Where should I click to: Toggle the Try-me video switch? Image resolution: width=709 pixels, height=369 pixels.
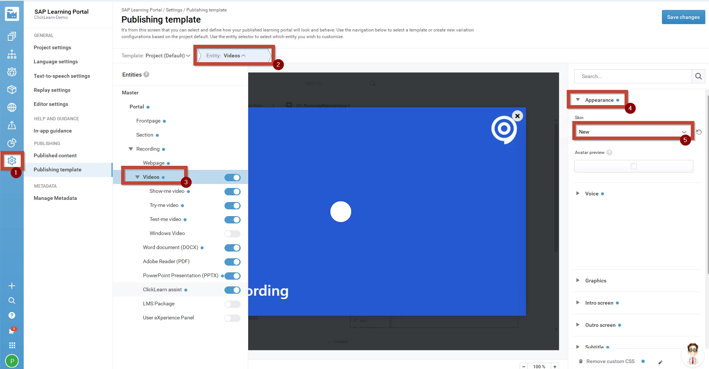click(233, 206)
